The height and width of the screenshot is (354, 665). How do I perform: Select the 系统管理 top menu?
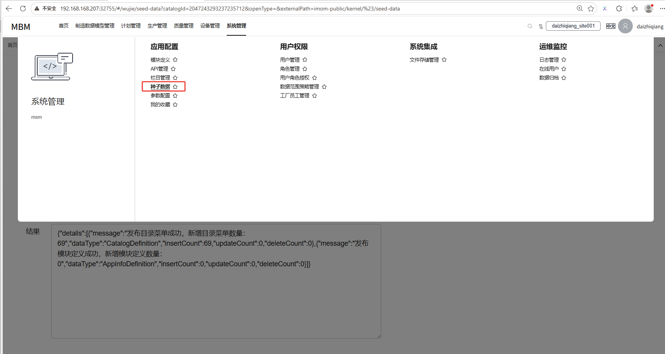[x=236, y=26]
